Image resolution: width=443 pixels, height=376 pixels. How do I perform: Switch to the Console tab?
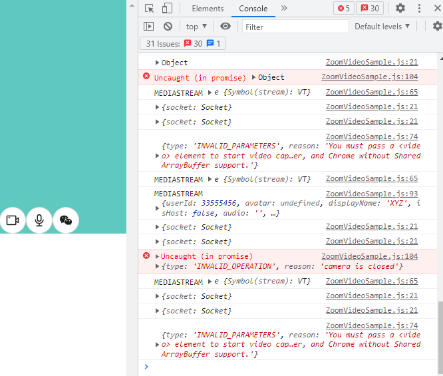coord(253,9)
